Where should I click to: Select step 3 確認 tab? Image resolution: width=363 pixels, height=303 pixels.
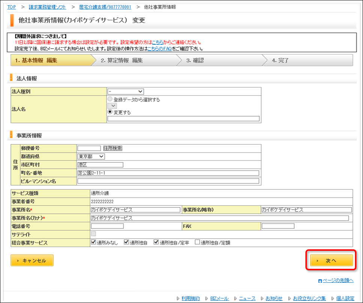222,60
